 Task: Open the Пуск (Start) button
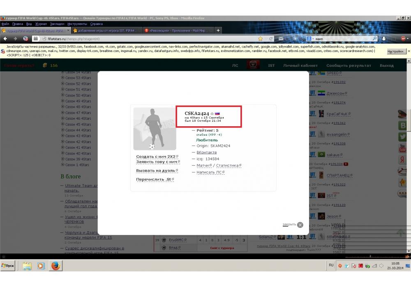[8, 266]
